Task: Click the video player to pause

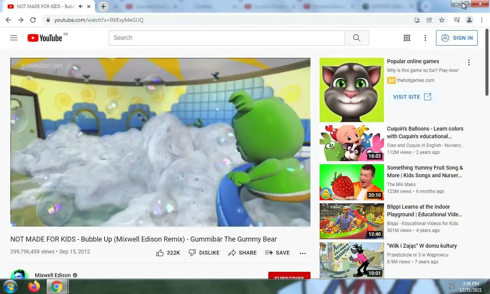Action: [x=160, y=142]
